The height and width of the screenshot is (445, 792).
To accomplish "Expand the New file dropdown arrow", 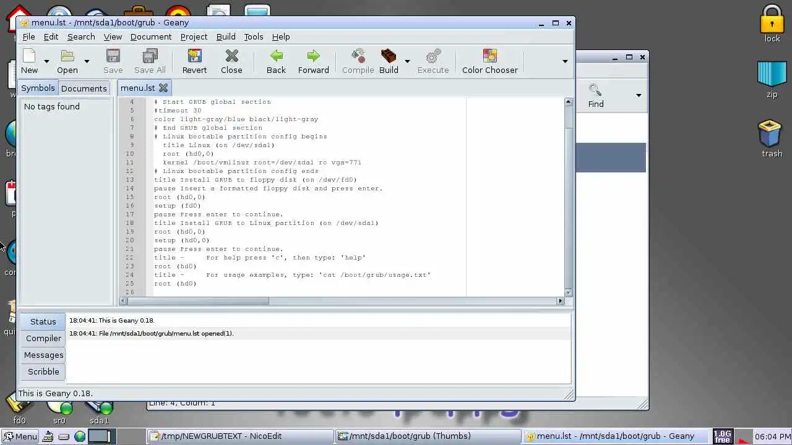I will [46, 61].
